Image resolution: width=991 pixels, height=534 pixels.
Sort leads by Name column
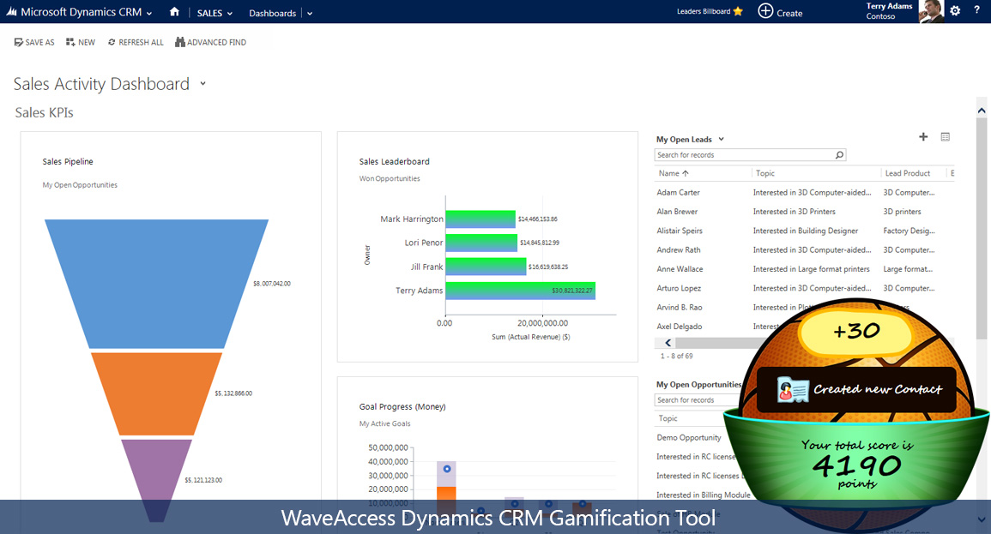pyautogui.click(x=674, y=173)
